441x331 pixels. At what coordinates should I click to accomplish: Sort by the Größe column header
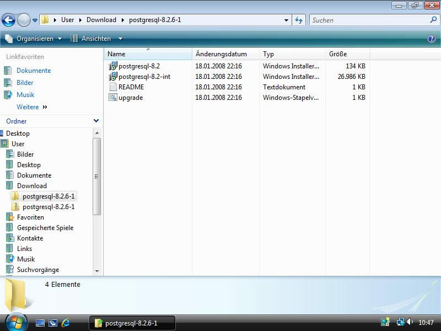coord(347,54)
